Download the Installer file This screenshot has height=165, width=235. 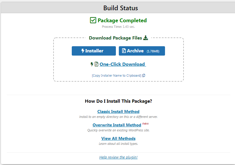pos(94,51)
